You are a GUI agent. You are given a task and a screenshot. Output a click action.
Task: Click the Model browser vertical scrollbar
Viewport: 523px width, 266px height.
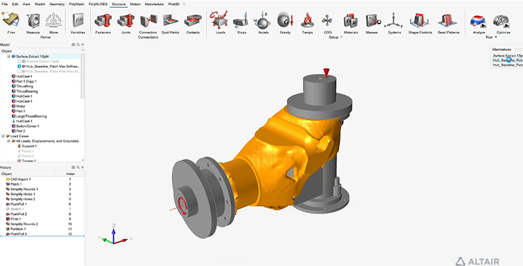(83, 76)
